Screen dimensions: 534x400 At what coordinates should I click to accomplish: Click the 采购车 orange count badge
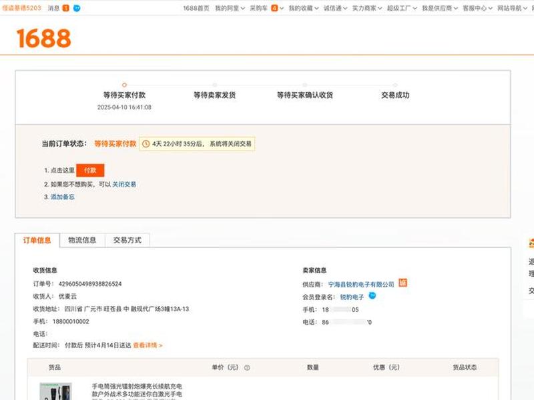274,8
